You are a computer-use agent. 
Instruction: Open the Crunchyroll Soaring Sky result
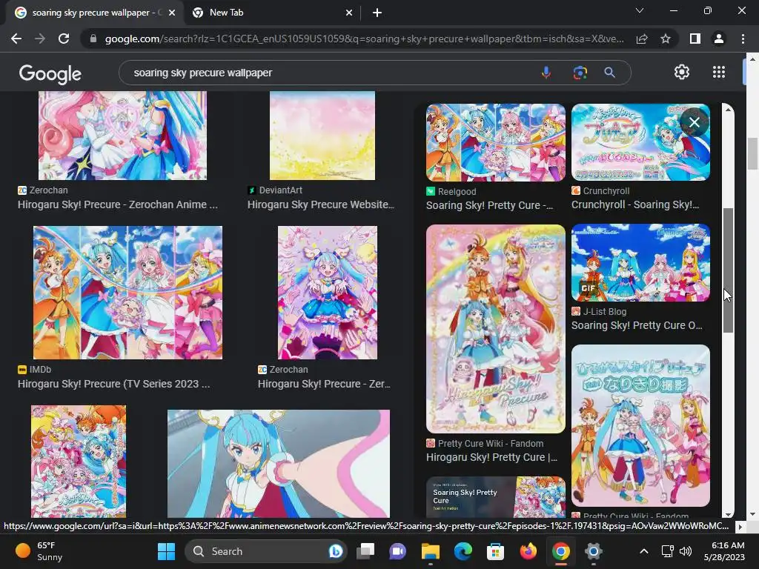635,204
